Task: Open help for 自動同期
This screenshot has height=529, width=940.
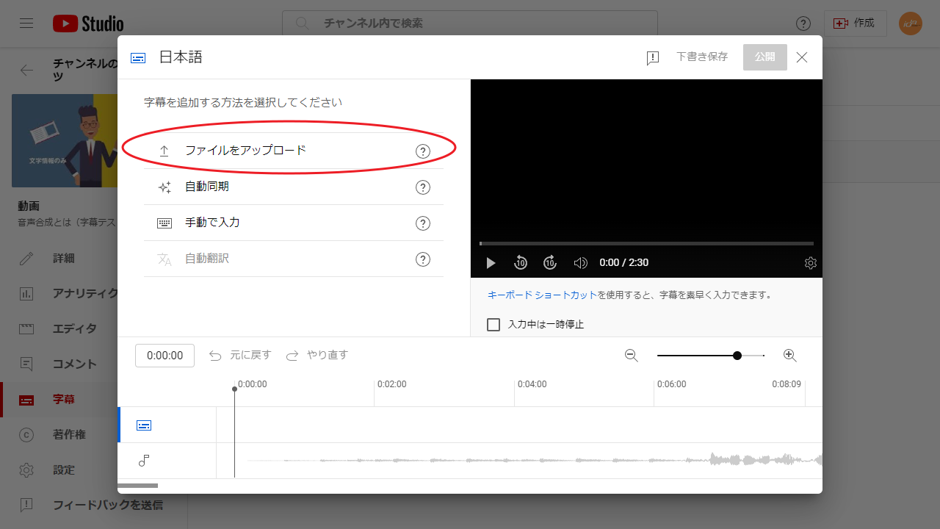Action: [x=423, y=187]
